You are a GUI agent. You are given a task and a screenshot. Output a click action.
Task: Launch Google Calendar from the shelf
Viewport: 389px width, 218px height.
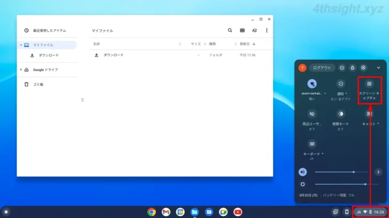(181, 212)
